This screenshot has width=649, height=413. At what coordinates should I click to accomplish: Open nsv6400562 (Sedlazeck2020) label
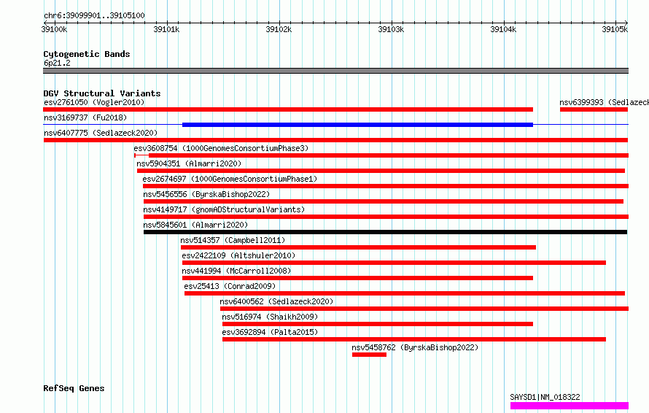[x=276, y=301]
